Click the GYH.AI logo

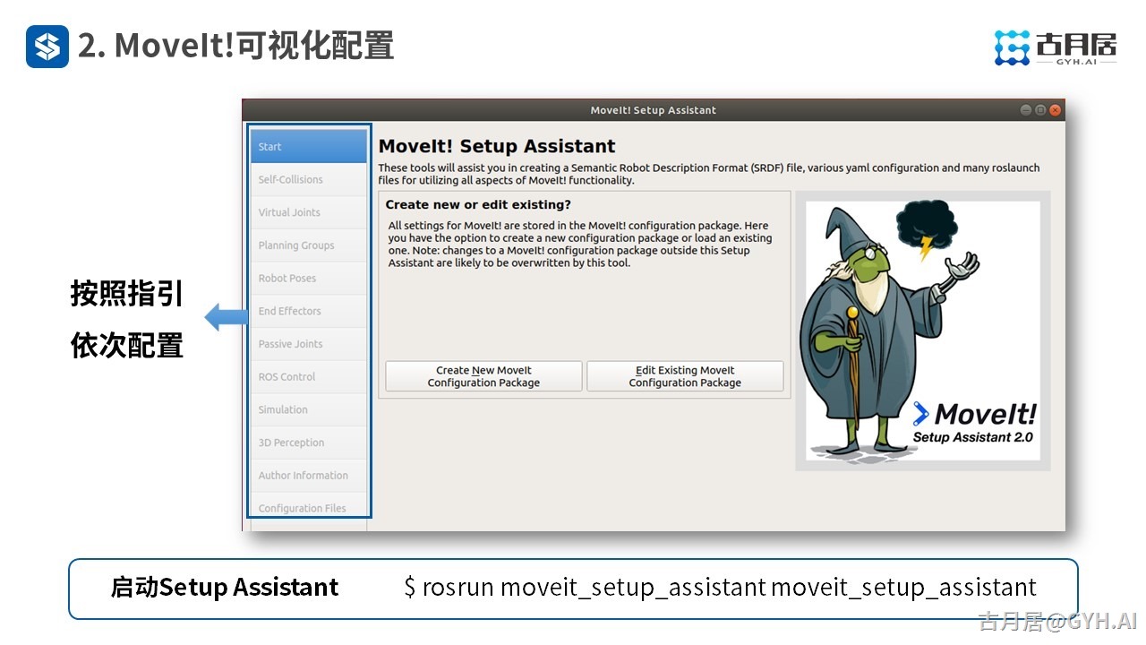(x=1056, y=47)
